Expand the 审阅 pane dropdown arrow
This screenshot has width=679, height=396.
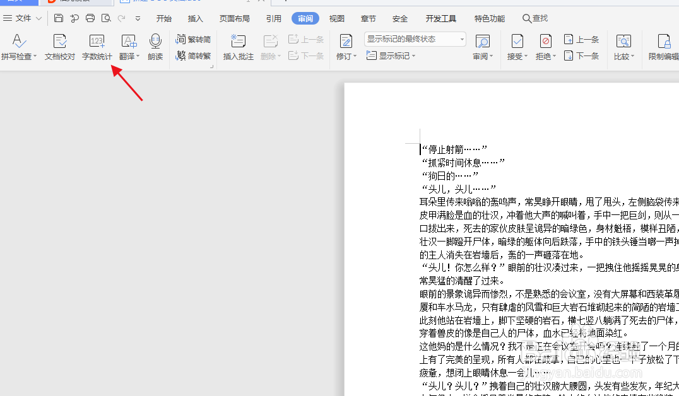tap(492, 56)
